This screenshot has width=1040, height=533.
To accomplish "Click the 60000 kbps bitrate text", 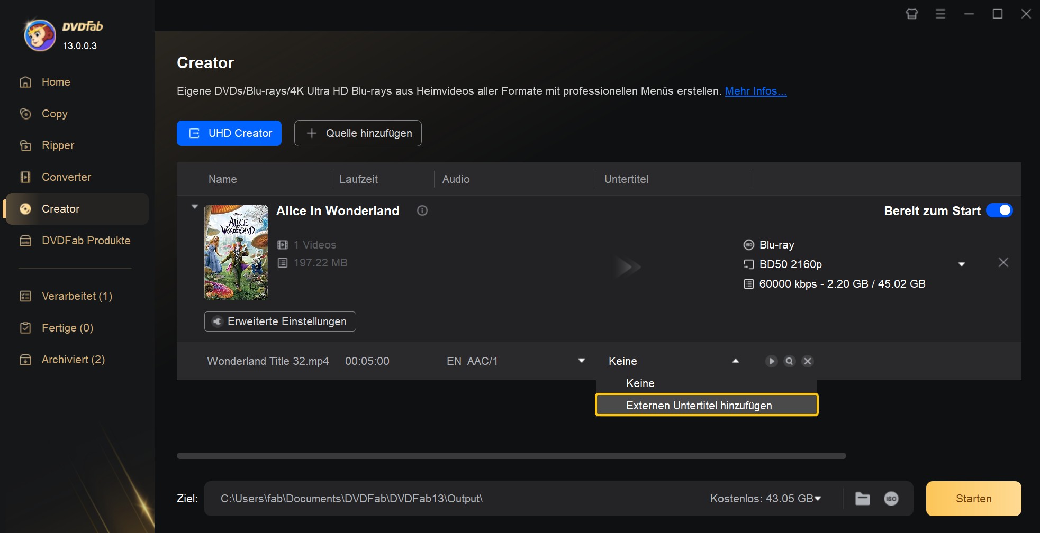I will tap(842, 284).
